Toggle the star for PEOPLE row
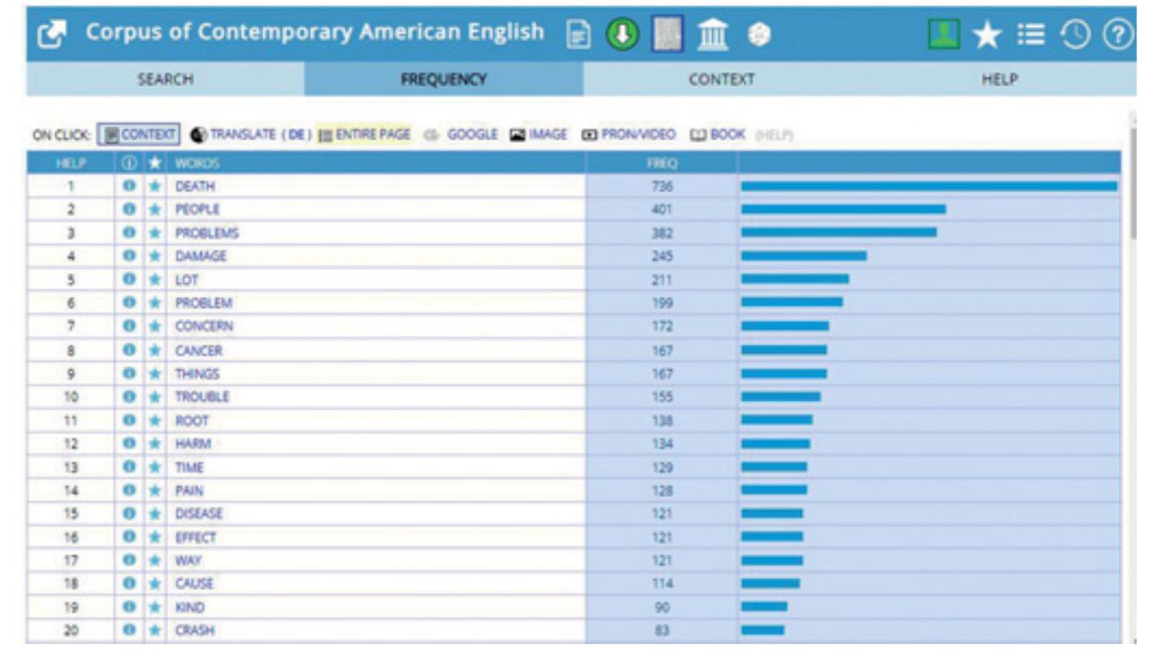The width and height of the screenshot is (1150, 651). [155, 209]
